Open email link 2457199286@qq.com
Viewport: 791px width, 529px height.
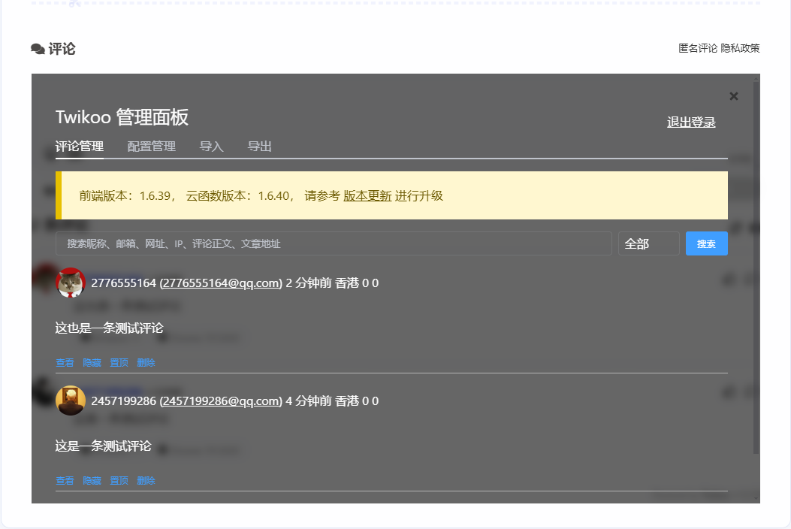tap(220, 401)
